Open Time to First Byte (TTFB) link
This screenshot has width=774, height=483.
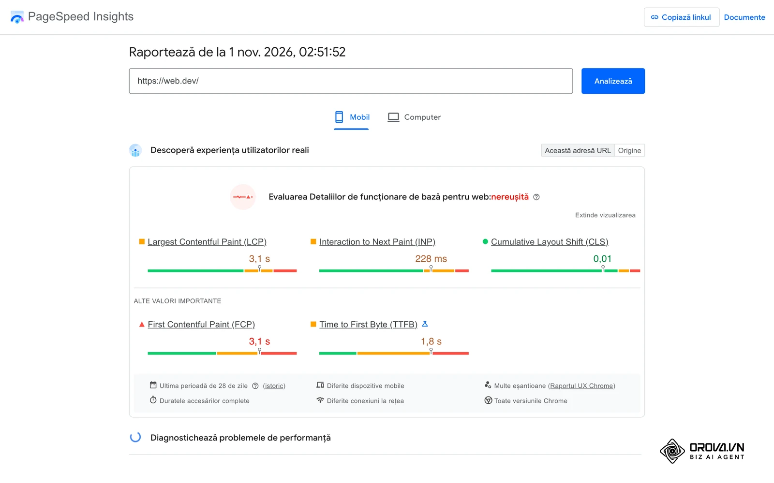click(368, 325)
